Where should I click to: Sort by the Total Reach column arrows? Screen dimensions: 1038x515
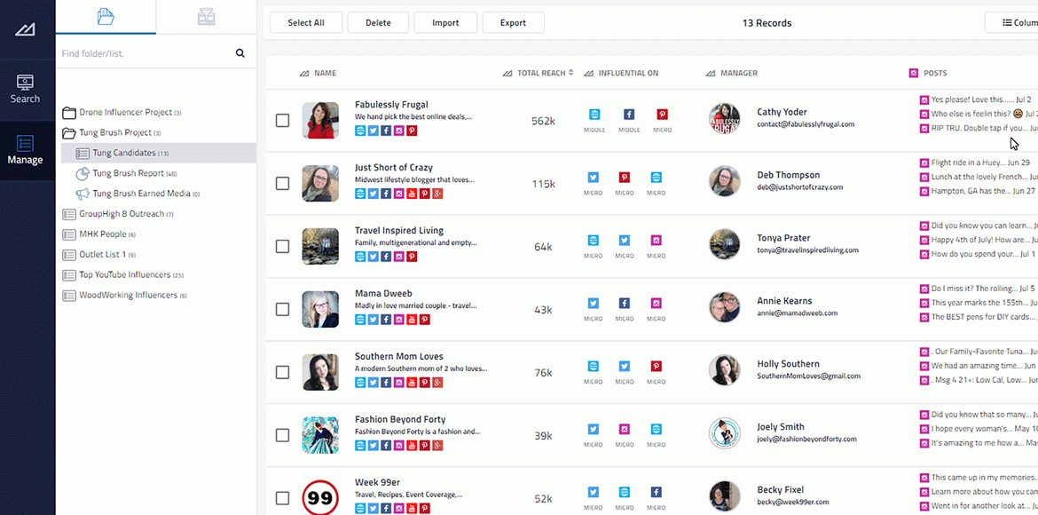[x=571, y=73]
